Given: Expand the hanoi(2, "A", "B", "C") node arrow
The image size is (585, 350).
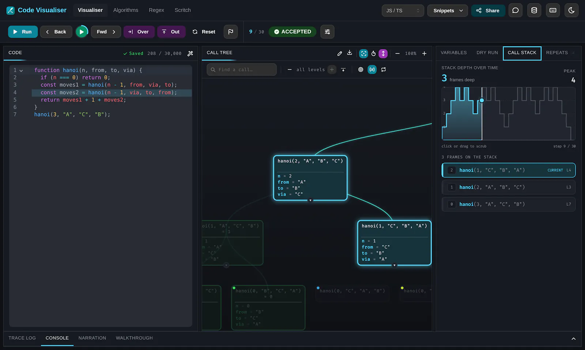Looking at the screenshot, I should [x=310, y=200].
